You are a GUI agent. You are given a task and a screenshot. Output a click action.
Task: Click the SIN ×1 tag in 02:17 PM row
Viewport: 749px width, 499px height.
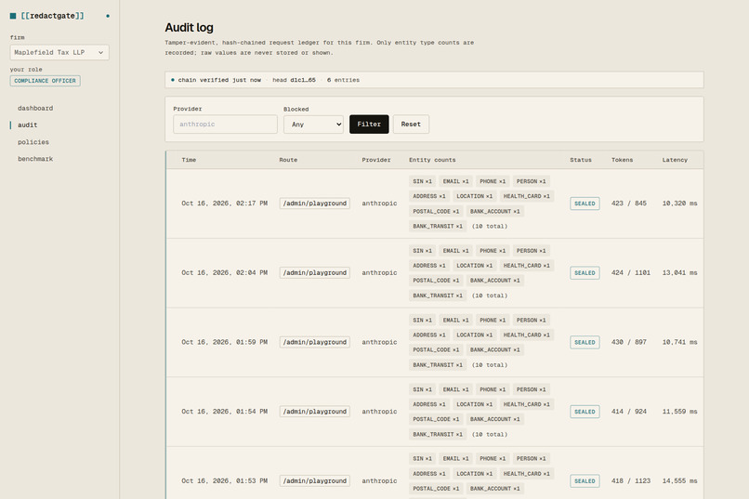point(422,181)
